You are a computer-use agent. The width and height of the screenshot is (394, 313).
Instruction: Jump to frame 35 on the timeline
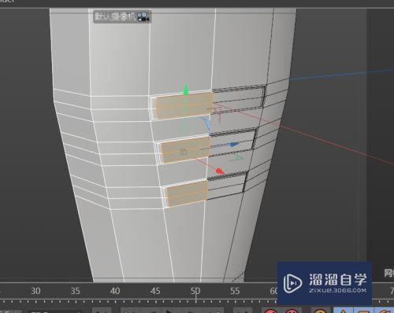point(75,291)
